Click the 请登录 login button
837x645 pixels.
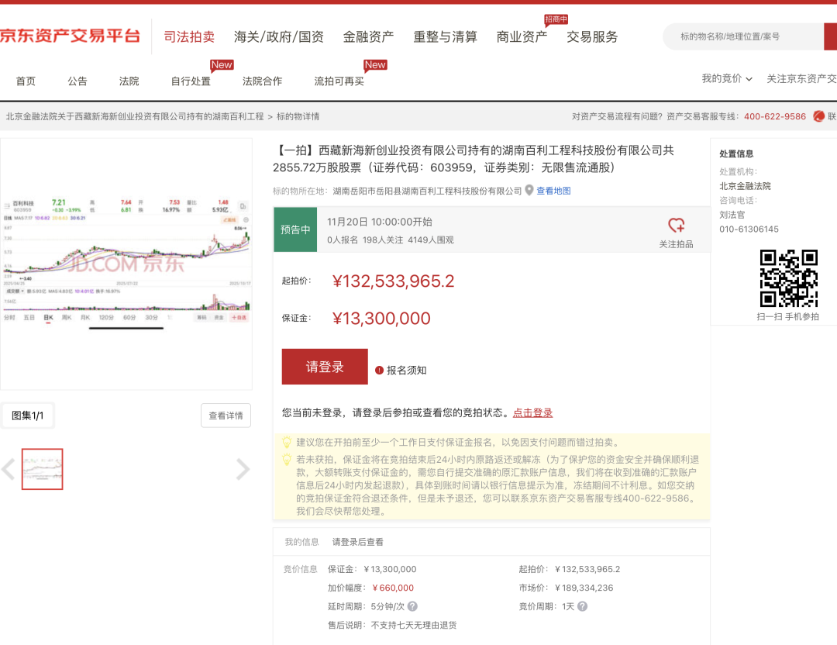324,366
